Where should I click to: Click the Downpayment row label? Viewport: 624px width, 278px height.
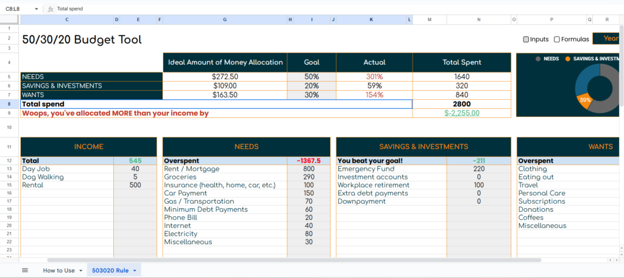click(x=361, y=201)
